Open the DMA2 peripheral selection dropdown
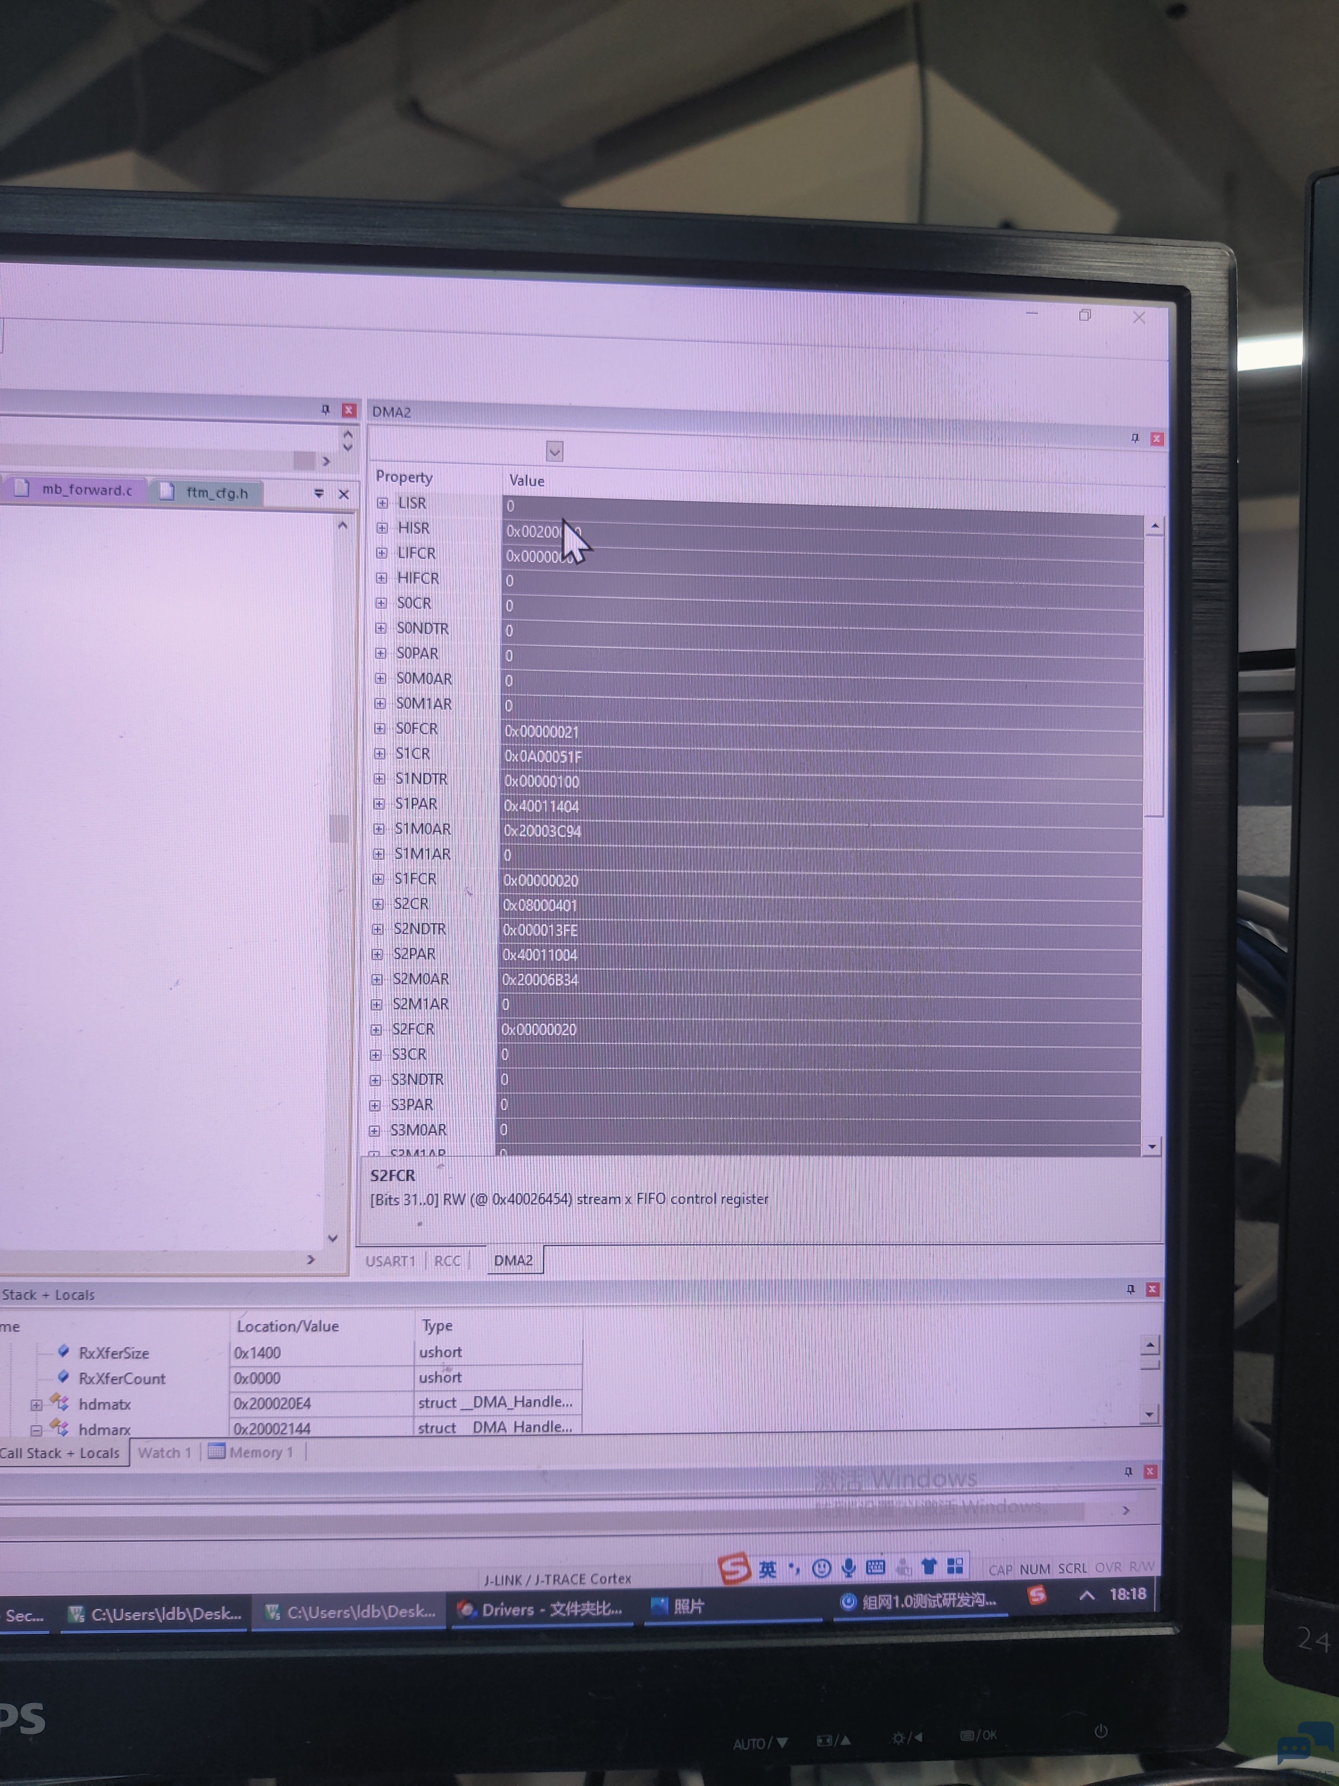 click(554, 451)
